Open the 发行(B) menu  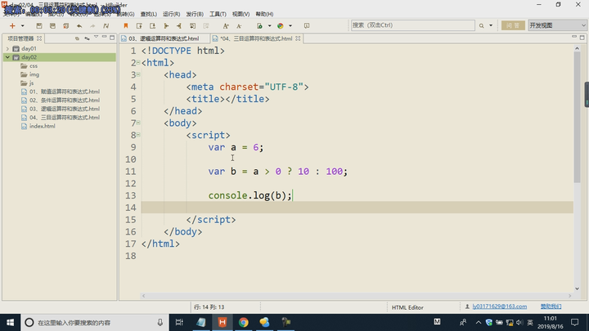pyautogui.click(x=195, y=14)
